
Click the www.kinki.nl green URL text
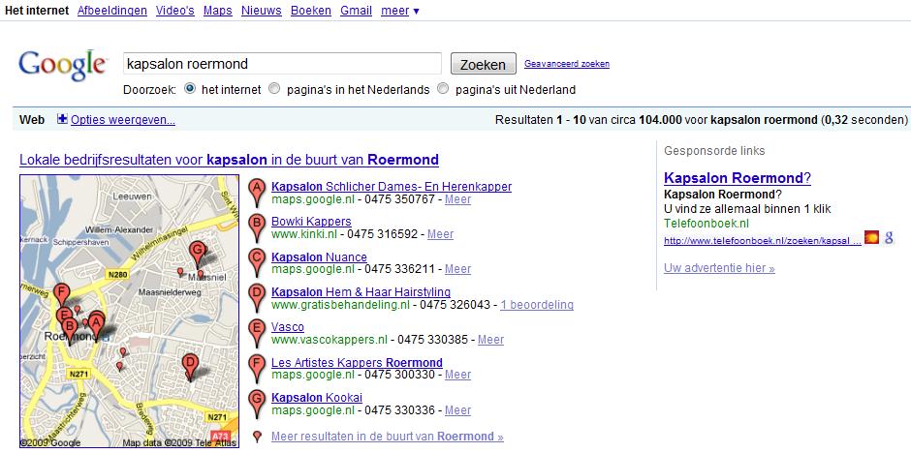[304, 234]
